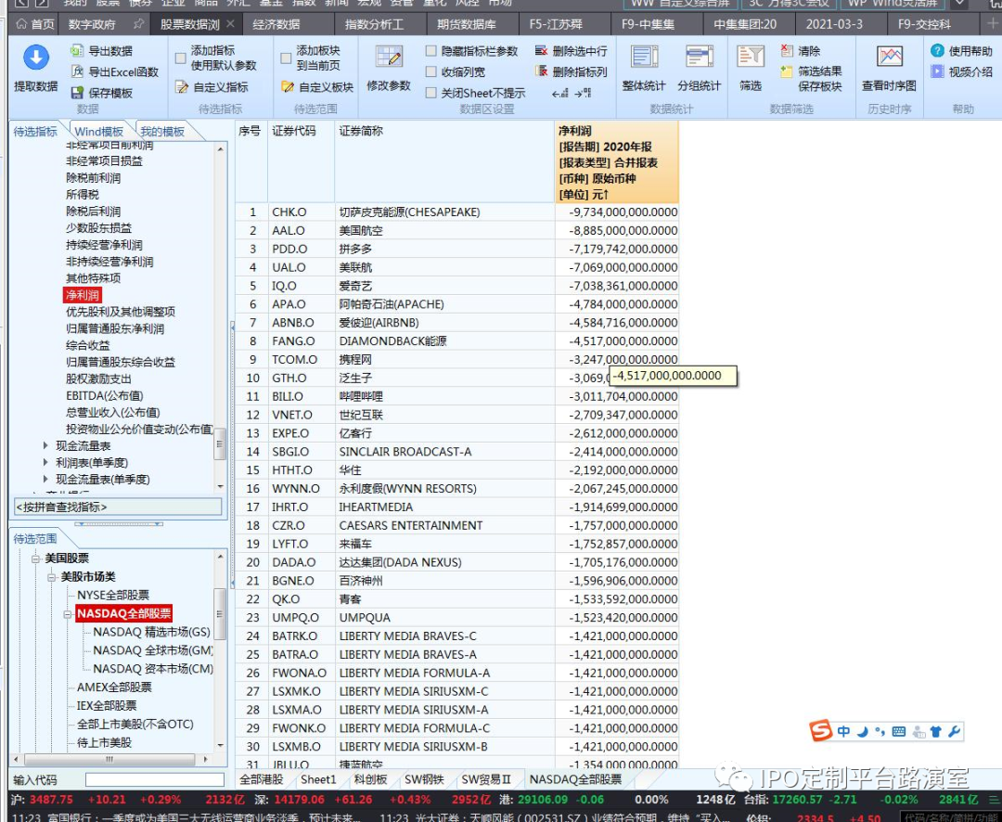Collapse the 美股市场类 tree node

(x=52, y=577)
